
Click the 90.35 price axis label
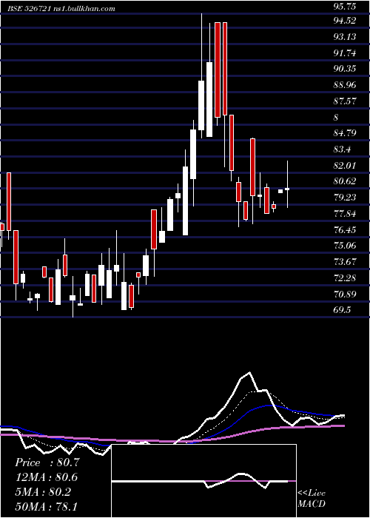(x=345, y=69)
